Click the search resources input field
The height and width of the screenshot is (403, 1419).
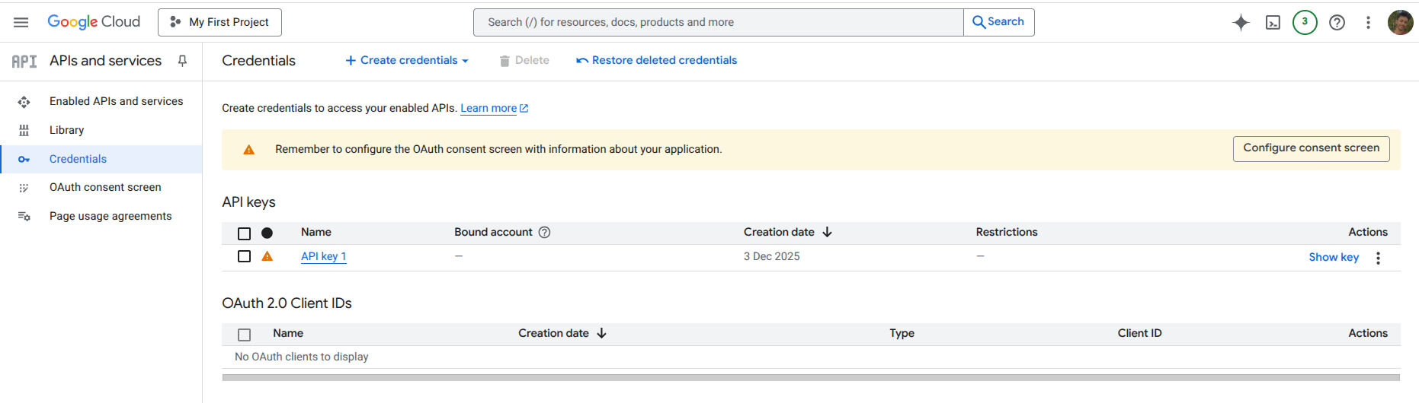(x=719, y=22)
